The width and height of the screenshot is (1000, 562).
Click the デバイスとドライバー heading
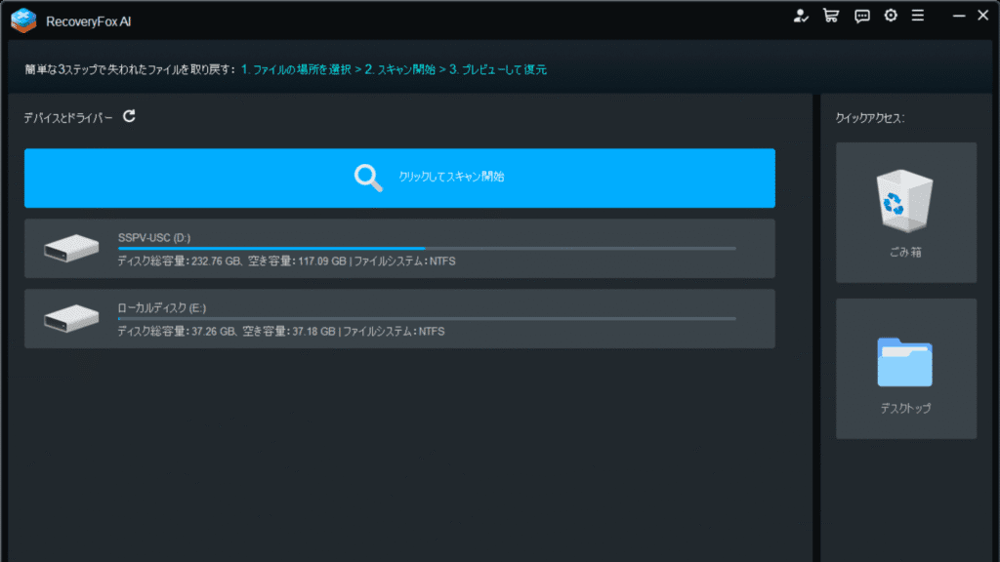68,118
